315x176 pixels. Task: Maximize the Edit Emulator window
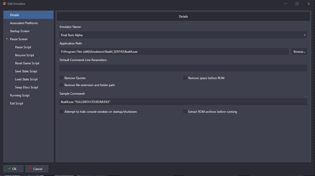click(x=297, y=4)
